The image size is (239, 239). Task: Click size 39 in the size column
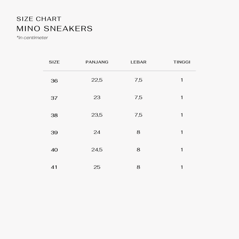(54, 132)
